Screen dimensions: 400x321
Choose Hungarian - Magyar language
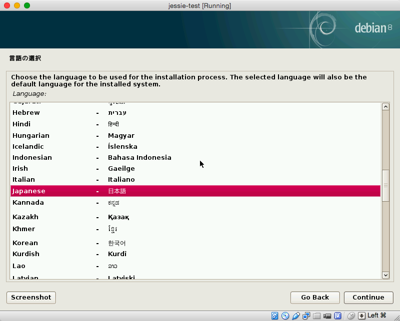195,135
